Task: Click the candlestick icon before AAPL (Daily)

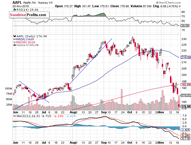Action: tap(15, 36)
